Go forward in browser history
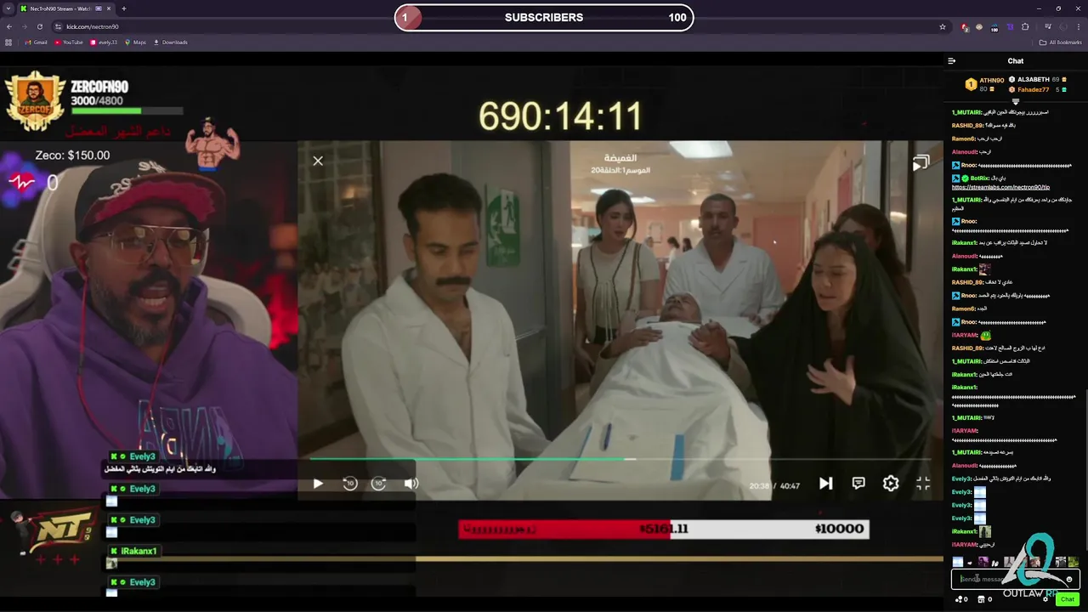The image size is (1088, 612). [x=24, y=26]
